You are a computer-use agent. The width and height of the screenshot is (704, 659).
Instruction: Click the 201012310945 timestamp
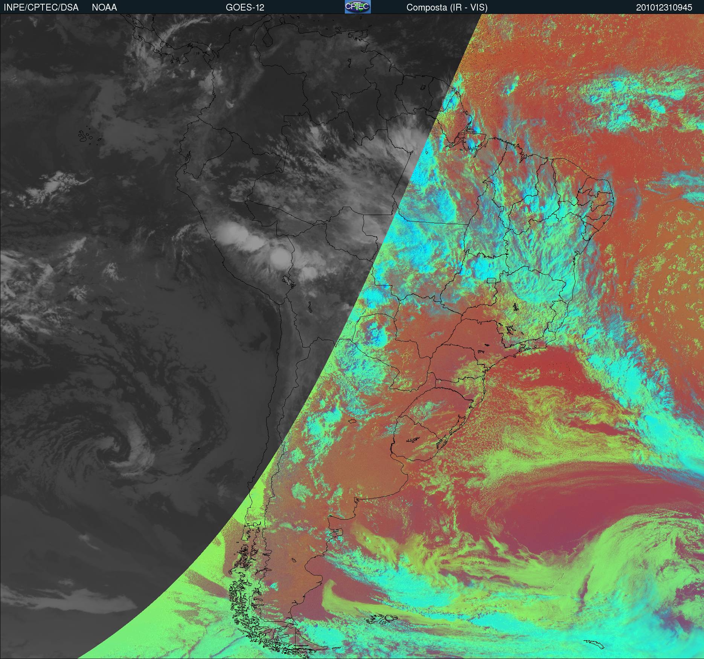[x=664, y=7]
